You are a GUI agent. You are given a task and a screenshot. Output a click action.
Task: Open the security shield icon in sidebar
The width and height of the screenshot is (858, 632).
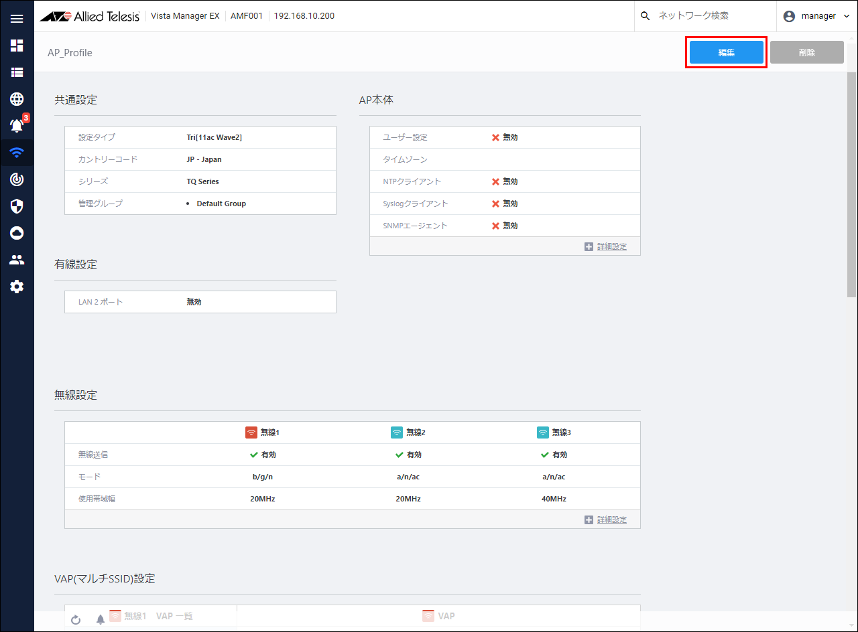click(17, 206)
